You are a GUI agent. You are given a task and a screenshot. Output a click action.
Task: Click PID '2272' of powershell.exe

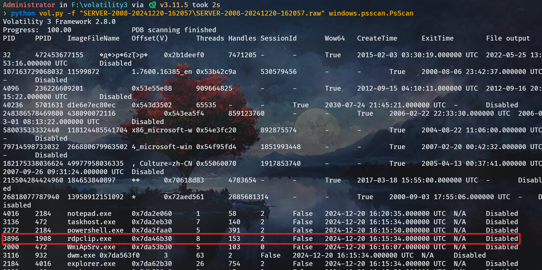11,230
